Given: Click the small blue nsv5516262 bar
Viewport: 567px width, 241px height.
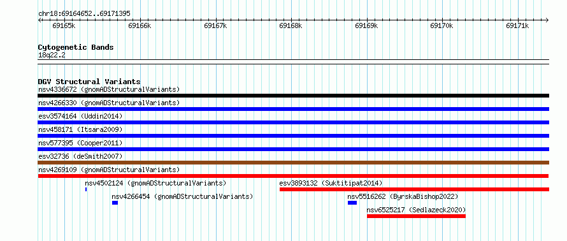Looking at the screenshot, I should (x=352, y=203).
